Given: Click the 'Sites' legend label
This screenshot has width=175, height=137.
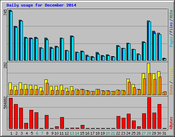Looking at the screenshot, I should click(x=171, y=90).
